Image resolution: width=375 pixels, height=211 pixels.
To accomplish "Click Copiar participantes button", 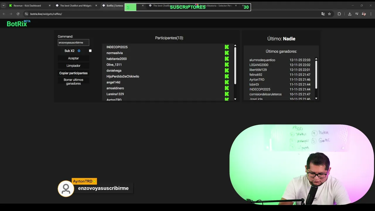I will point(73,73).
